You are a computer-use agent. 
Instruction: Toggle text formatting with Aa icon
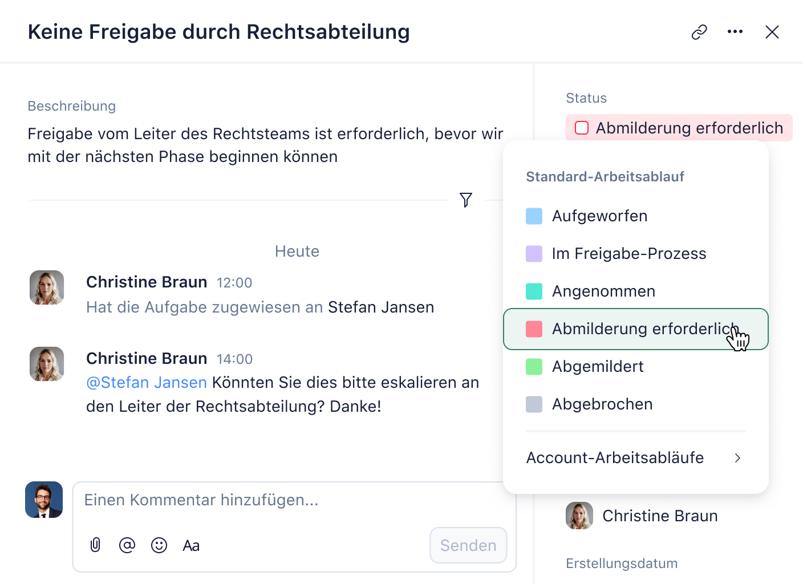191,546
